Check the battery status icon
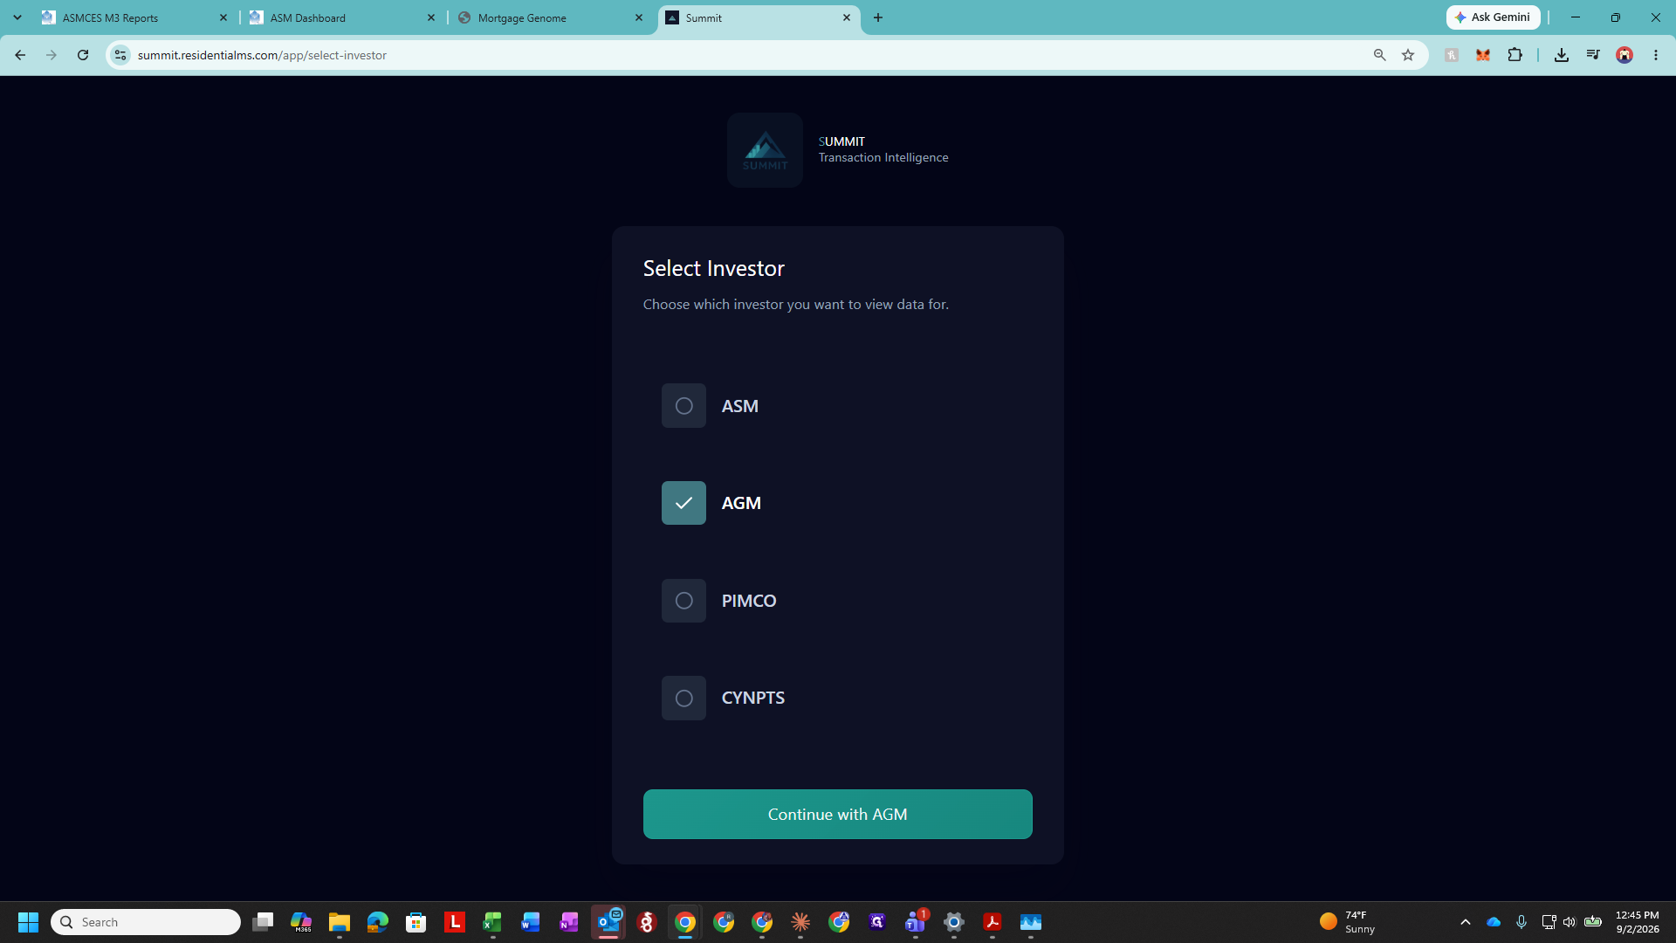This screenshot has width=1676, height=943. pyautogui.click(x=1593, y=922)
